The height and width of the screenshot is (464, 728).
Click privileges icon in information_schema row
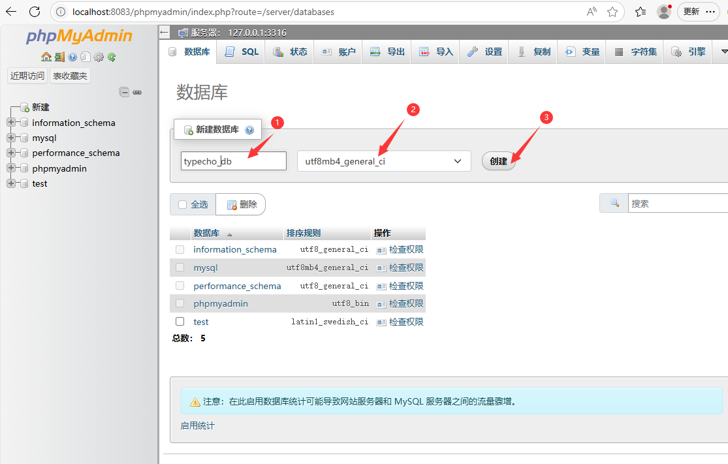point(381,251)
